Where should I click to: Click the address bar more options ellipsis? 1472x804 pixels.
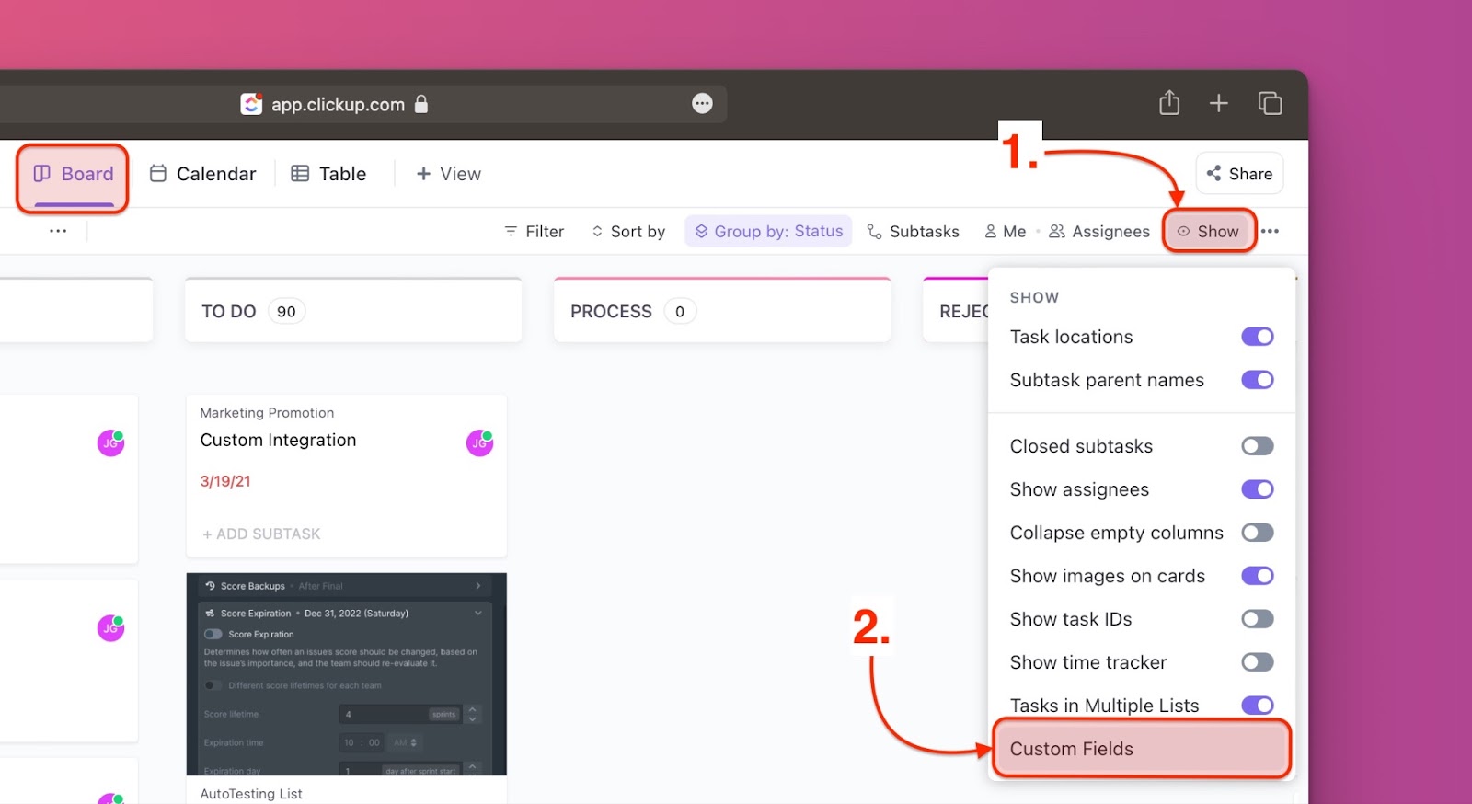click(702, 104)
